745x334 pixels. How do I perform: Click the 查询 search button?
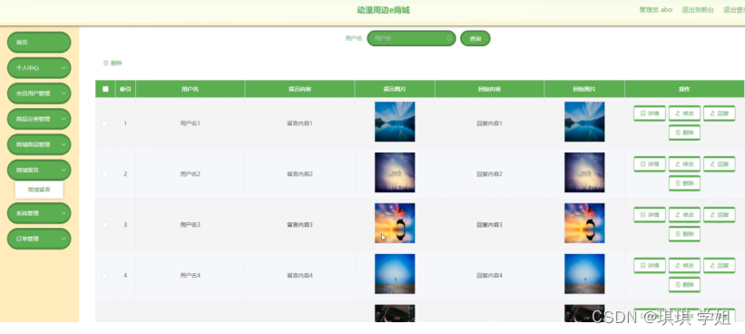click(x=475, y=38)
